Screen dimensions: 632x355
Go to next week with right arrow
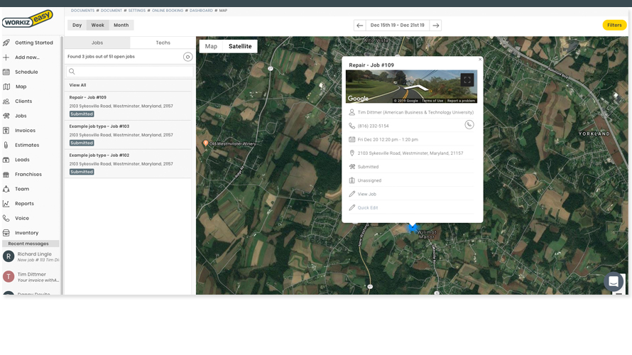tap(436, 25)
